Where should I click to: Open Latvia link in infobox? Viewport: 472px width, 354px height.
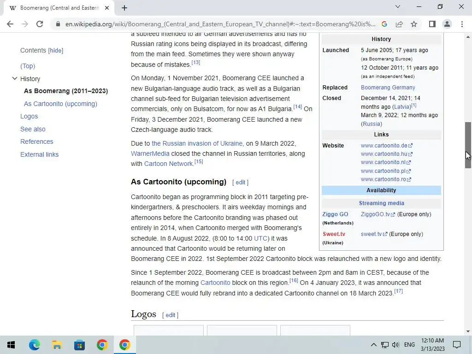tap(402, 106)
